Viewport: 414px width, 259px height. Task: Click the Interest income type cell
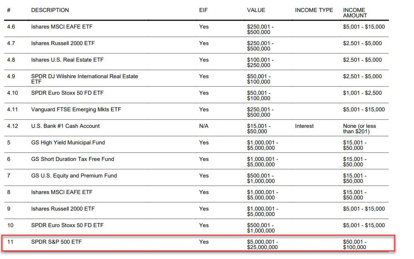click(x=304, y=126)
